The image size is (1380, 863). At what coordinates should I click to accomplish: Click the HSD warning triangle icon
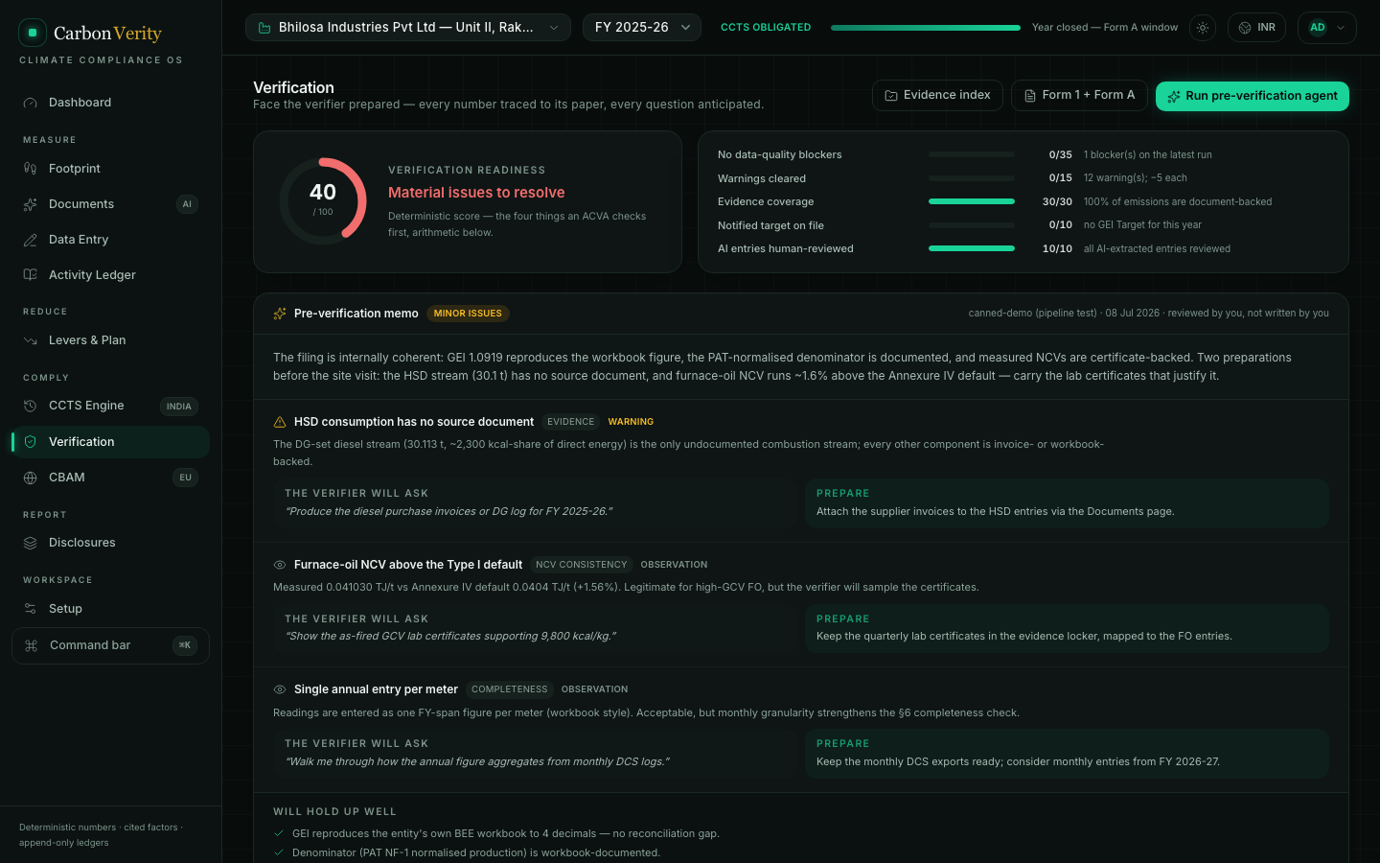click(280, 422)
